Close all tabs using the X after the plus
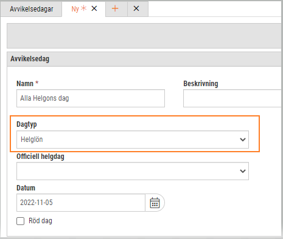This screenshot has height=239, width=283. (136, 8)
